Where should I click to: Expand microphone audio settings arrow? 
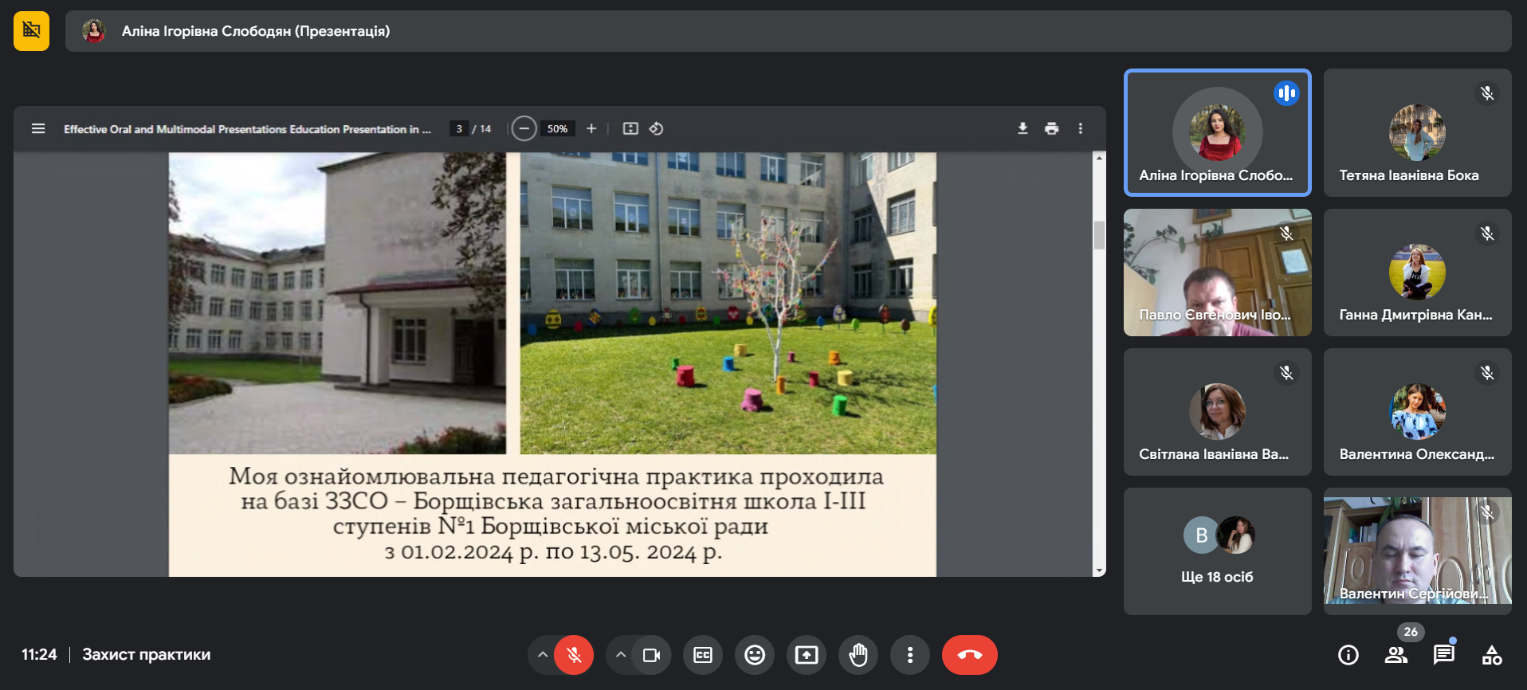coord(542,655)
